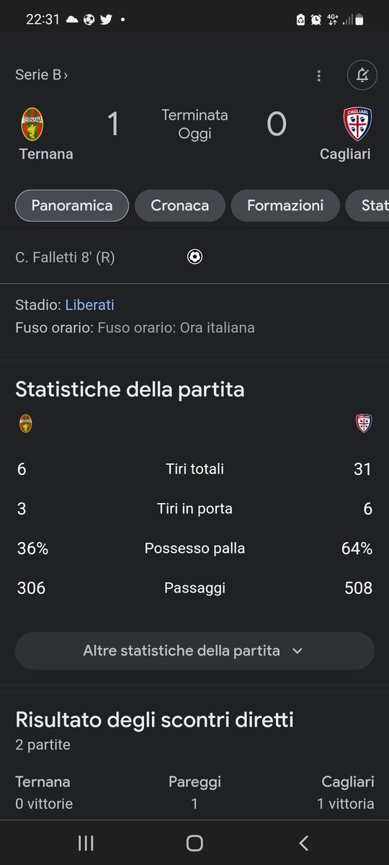Viewport: 389px width, 865px height.
Task: Tap the chevron next to Altre statistiche
Action: point(298,651)
